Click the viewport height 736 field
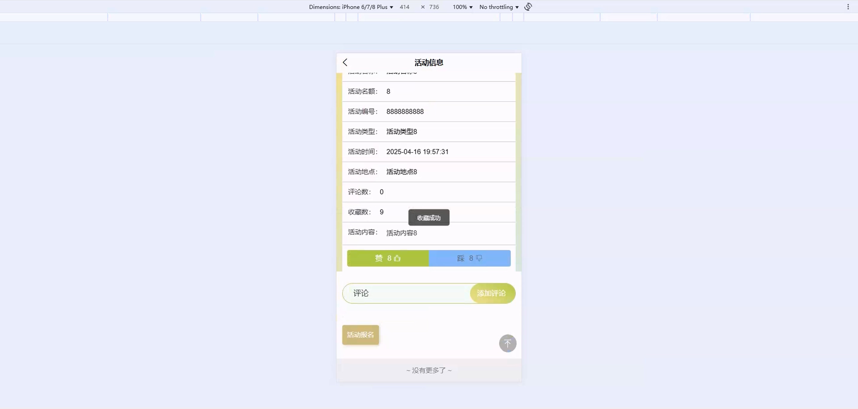 [x=434, y=7]
